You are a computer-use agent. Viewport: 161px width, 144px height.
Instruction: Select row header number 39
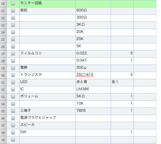[x=3, y=140]
